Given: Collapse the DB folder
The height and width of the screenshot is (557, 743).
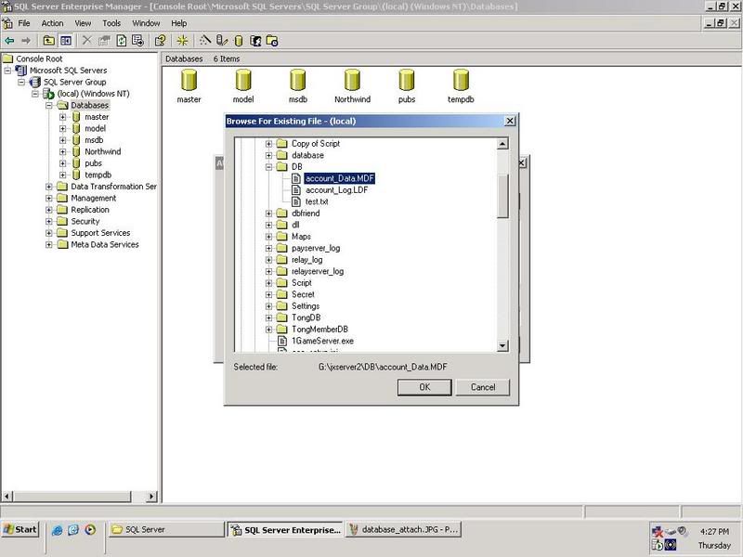Looking at the screenshot, I should point(268,167).
